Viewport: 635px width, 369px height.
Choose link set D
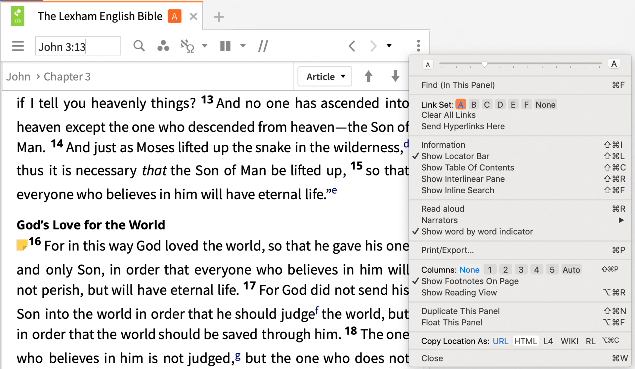pos(500,105)
